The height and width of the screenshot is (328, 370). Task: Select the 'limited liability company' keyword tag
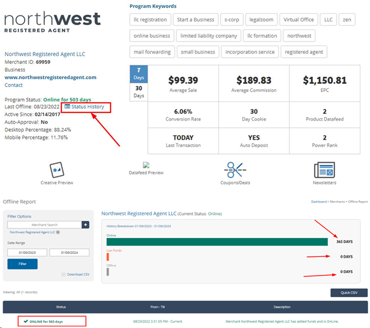pyautogui.click(x=209, y=36)
